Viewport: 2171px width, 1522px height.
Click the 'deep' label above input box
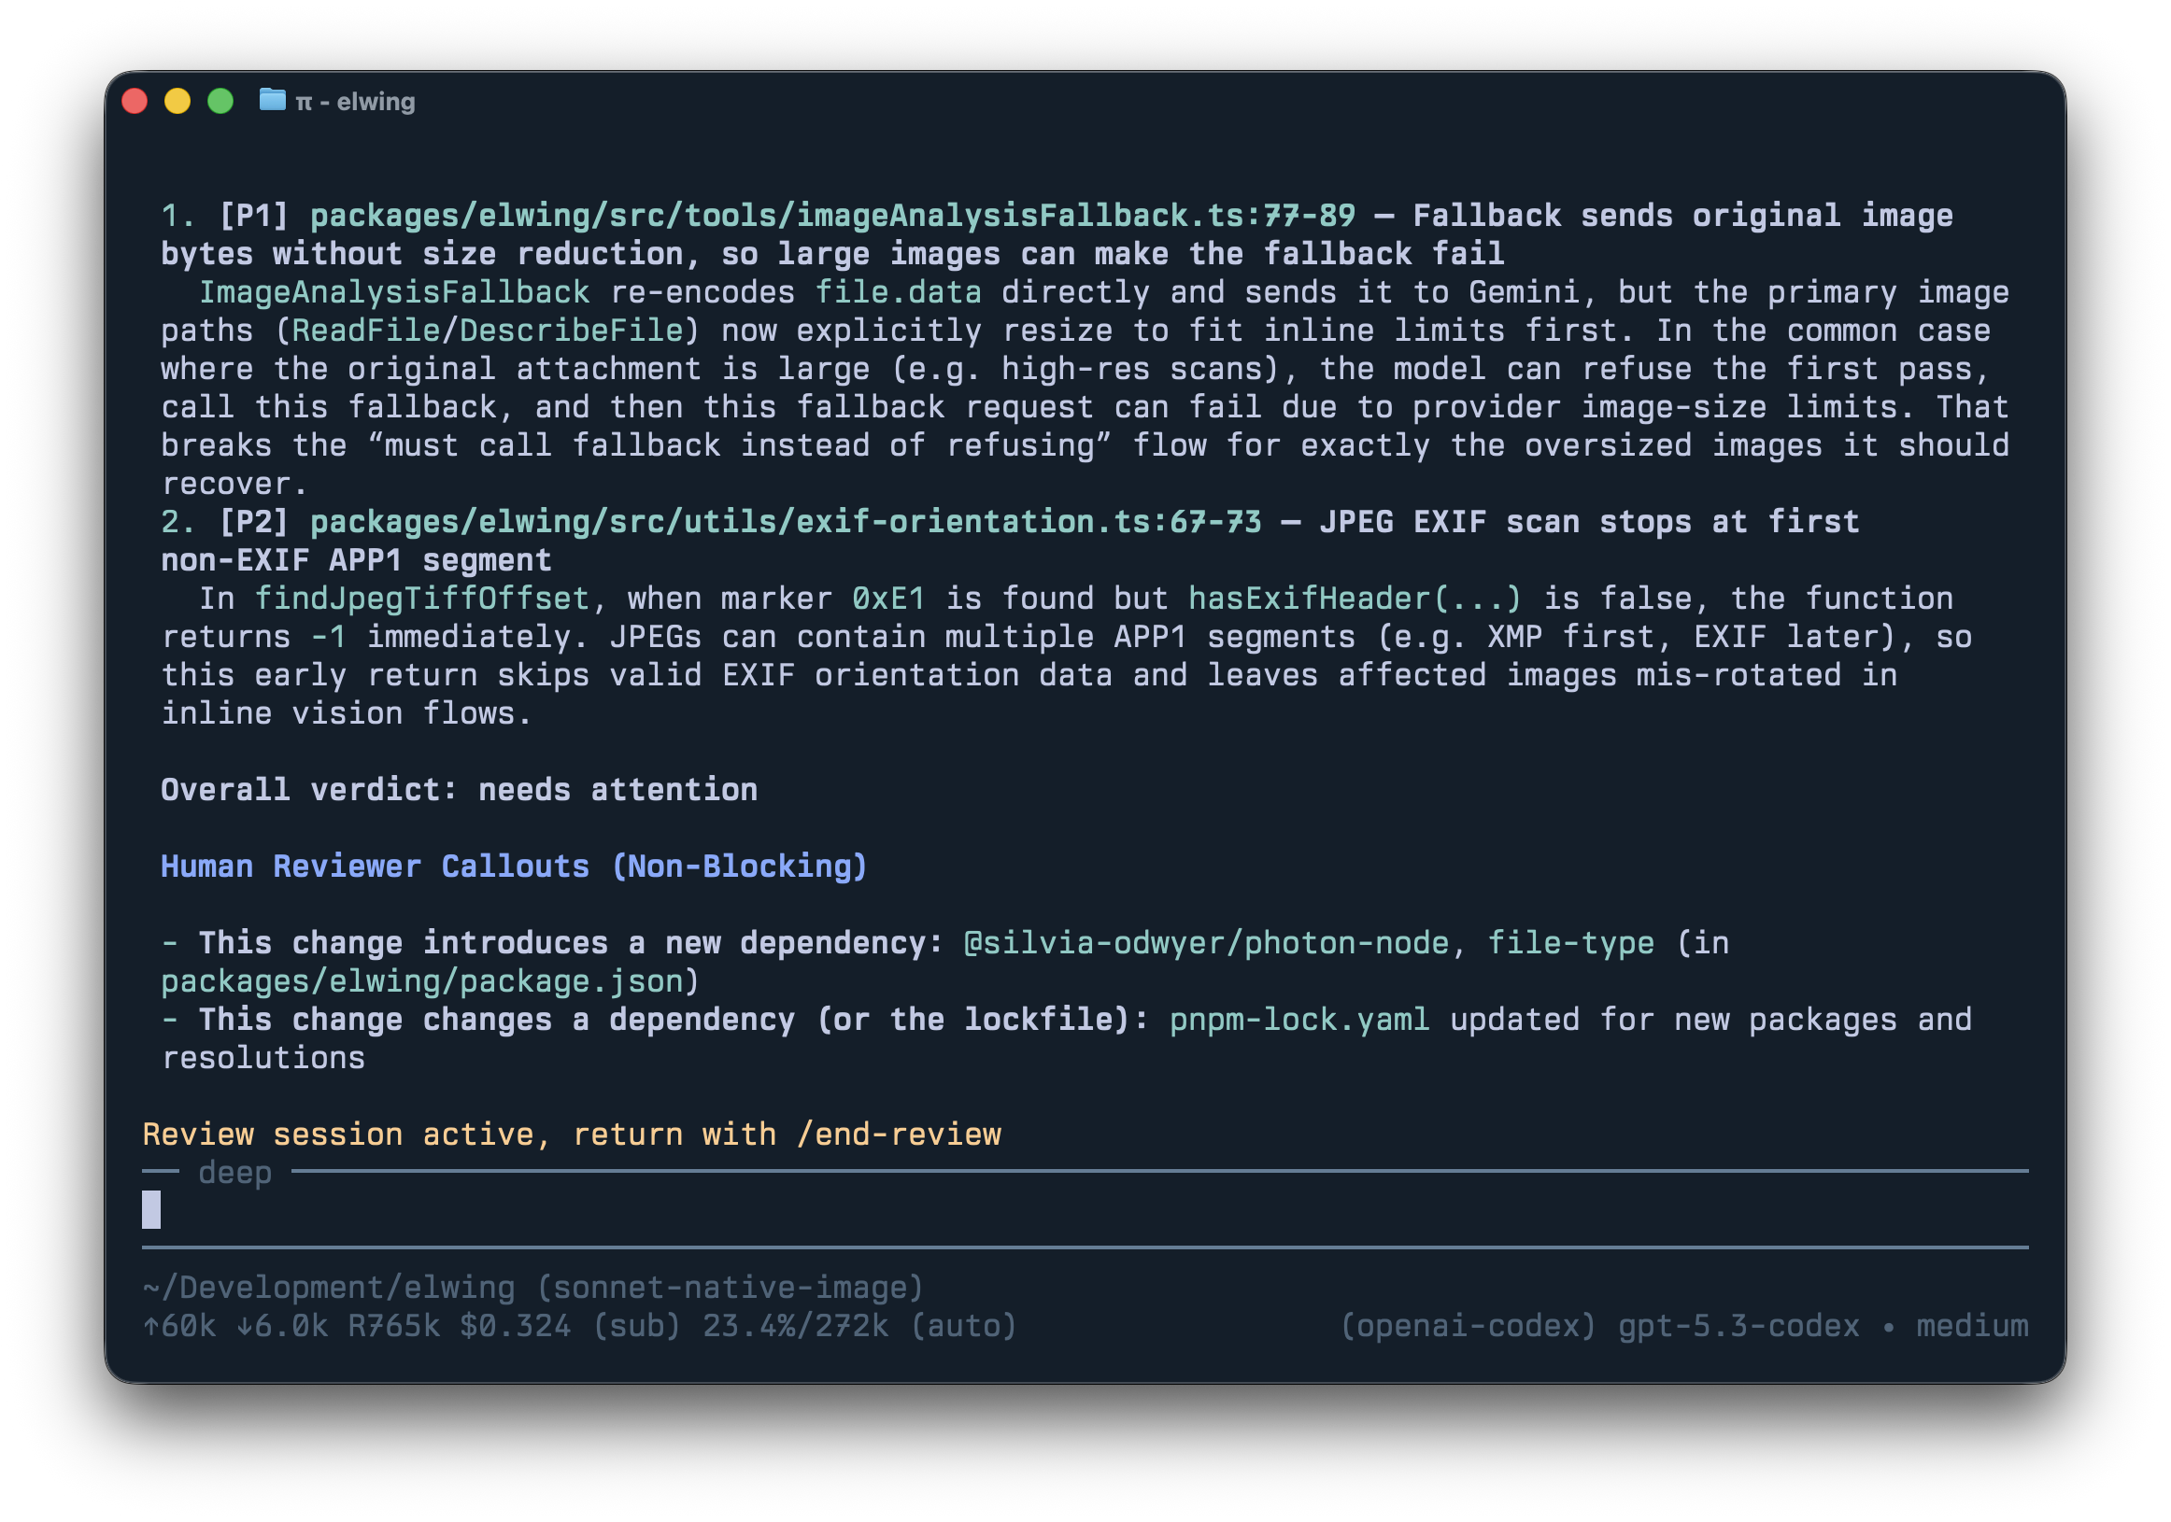[234, 1172]
